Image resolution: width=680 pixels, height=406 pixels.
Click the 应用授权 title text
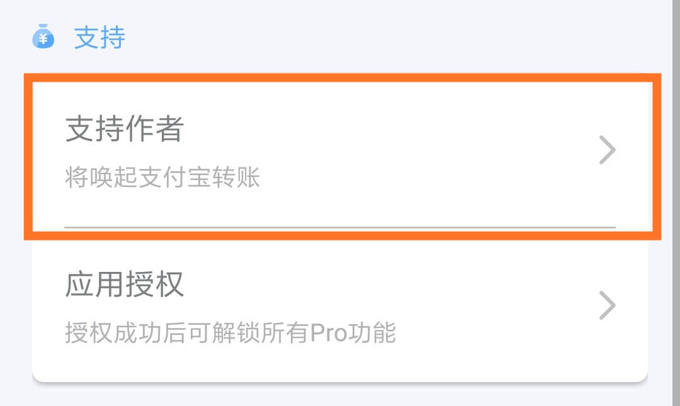pos(125,285)
